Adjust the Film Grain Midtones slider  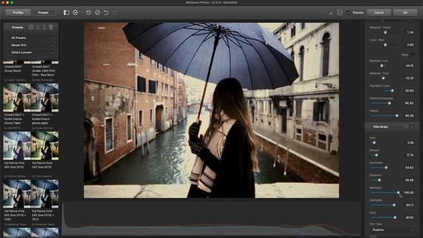(x=398, y=192)
